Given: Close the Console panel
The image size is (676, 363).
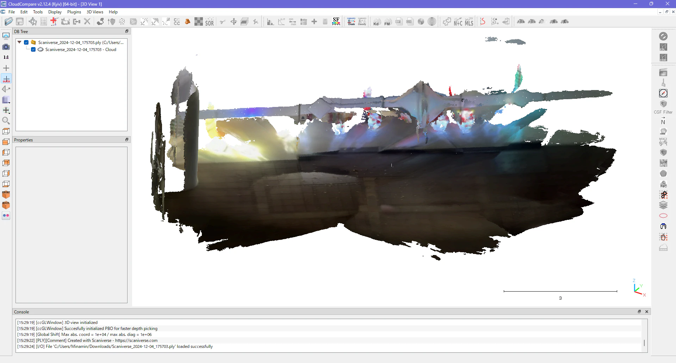Looking at the screenshot, I should 647,312.
